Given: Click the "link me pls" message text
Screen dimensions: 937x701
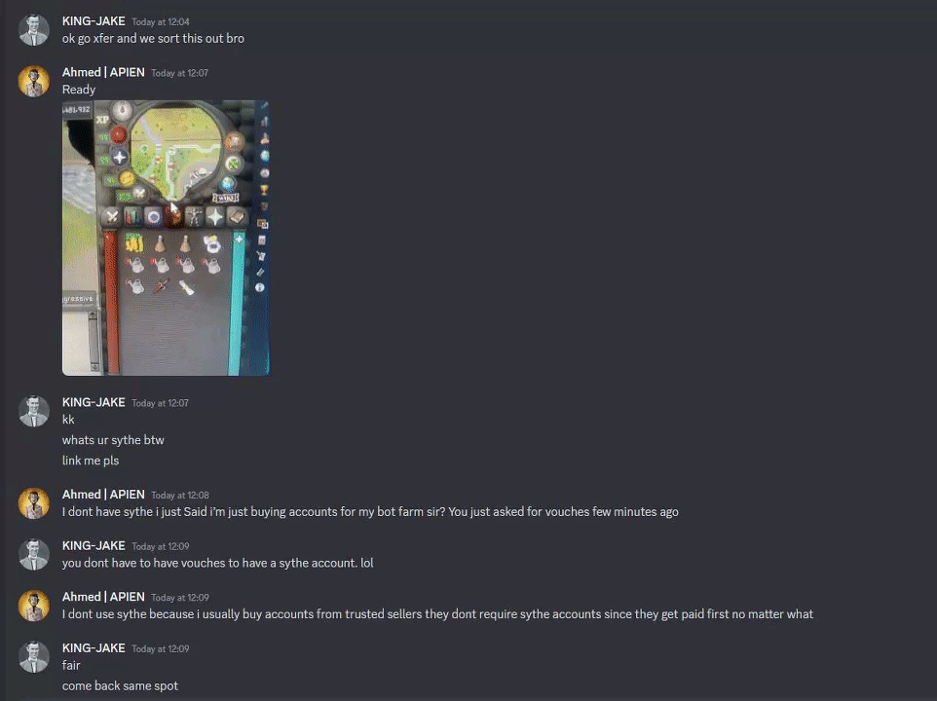Looking at the screenshot, I should tap(91, 461).
